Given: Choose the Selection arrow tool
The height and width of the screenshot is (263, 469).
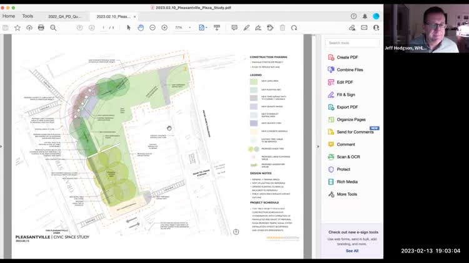Looking at the screenshot, I should tap(129, 27).
